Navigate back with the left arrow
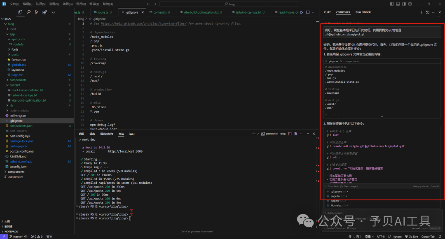445x239 pixels. point(148,4)
